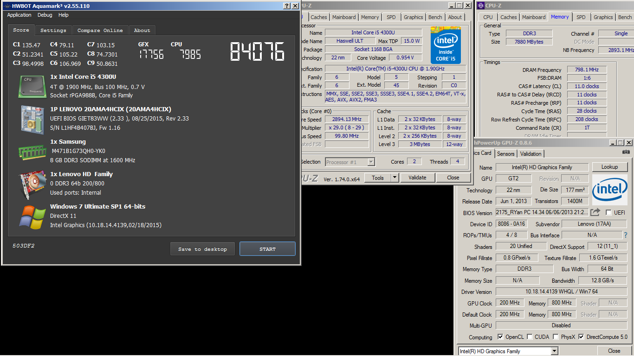Click the Driver Version field in GPU-Z

click(561, 292)
